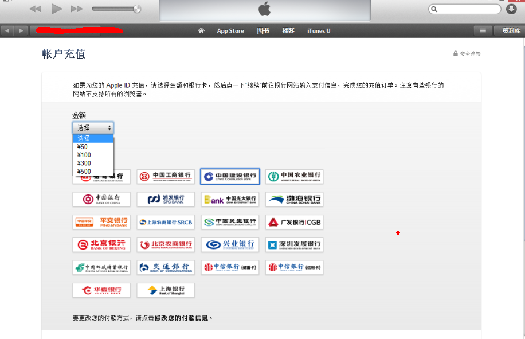Play the current track

57,9
